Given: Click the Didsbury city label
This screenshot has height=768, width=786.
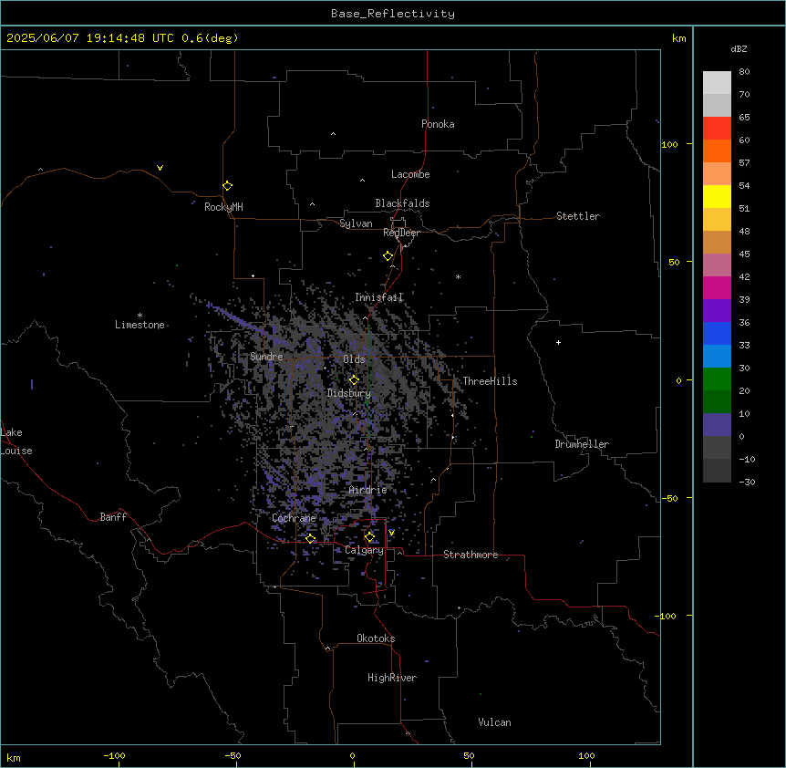Looking at the screenshot, I should coord(349,393).
